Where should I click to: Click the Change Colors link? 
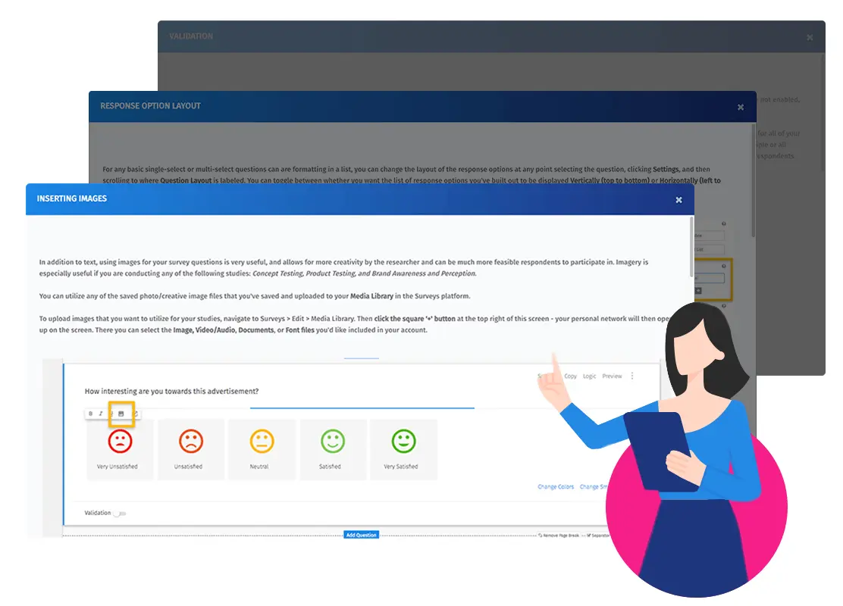(x=556, y=487)
